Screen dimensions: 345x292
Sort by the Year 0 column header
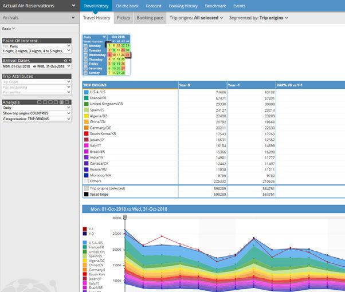click(x=203, y=85)
